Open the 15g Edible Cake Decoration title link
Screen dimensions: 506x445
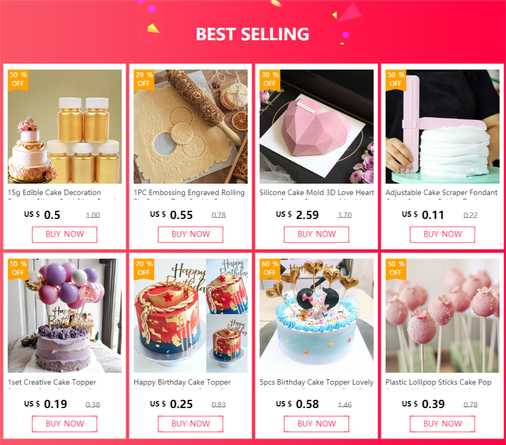[54, 193]
